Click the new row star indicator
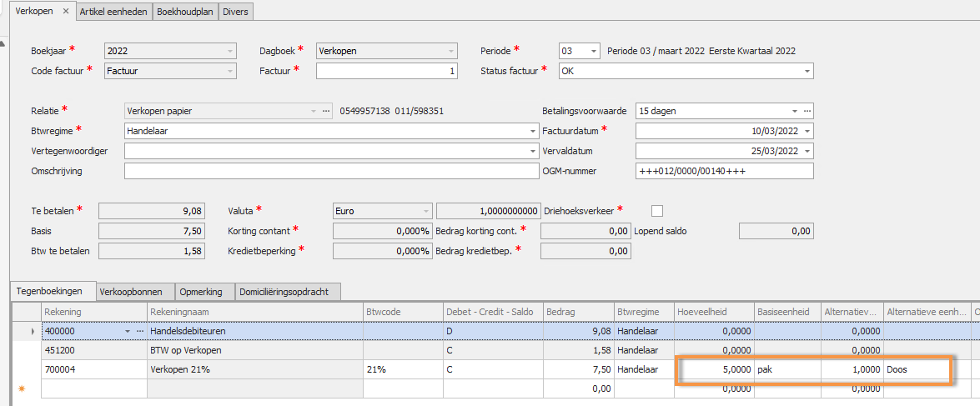 pos(22,388)
